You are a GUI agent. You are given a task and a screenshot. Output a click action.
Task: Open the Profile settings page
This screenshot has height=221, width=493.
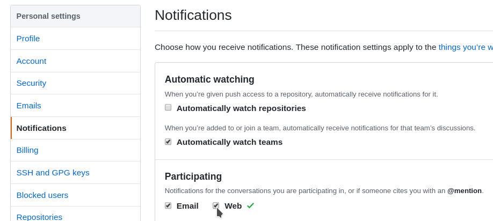28,39
